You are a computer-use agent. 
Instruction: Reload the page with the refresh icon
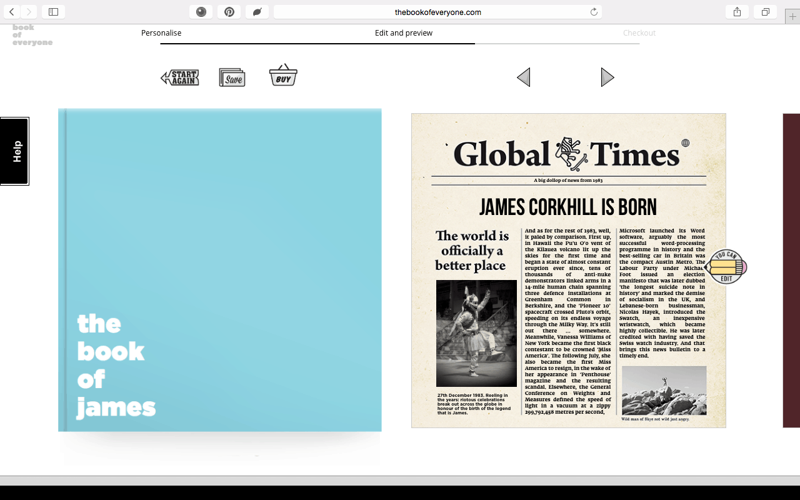coord(594,12)
